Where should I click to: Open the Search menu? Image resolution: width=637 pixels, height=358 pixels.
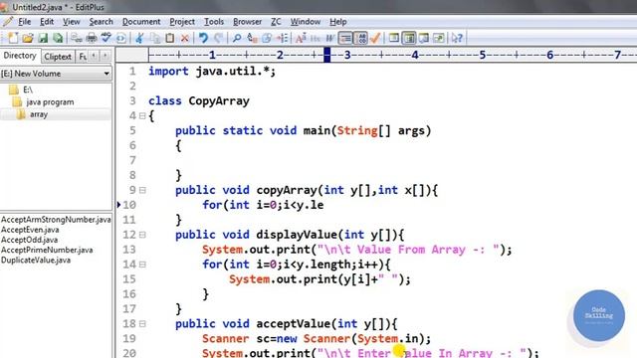(101, 22)
